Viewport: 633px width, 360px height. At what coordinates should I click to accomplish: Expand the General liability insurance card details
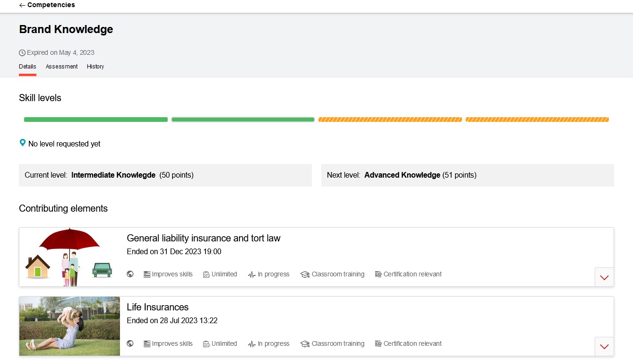[604, 277]
